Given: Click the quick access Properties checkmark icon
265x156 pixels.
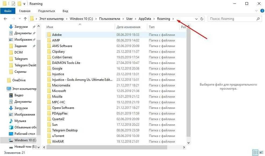Looking at the screenshot, I should [13, 4].
